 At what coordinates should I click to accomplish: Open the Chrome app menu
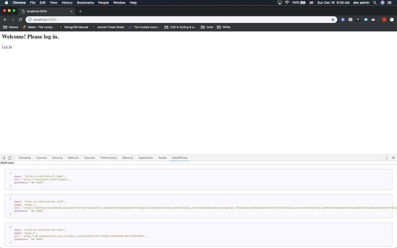(19, 2)
